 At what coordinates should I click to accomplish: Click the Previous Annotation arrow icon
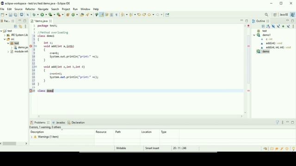tap(131, 15)
